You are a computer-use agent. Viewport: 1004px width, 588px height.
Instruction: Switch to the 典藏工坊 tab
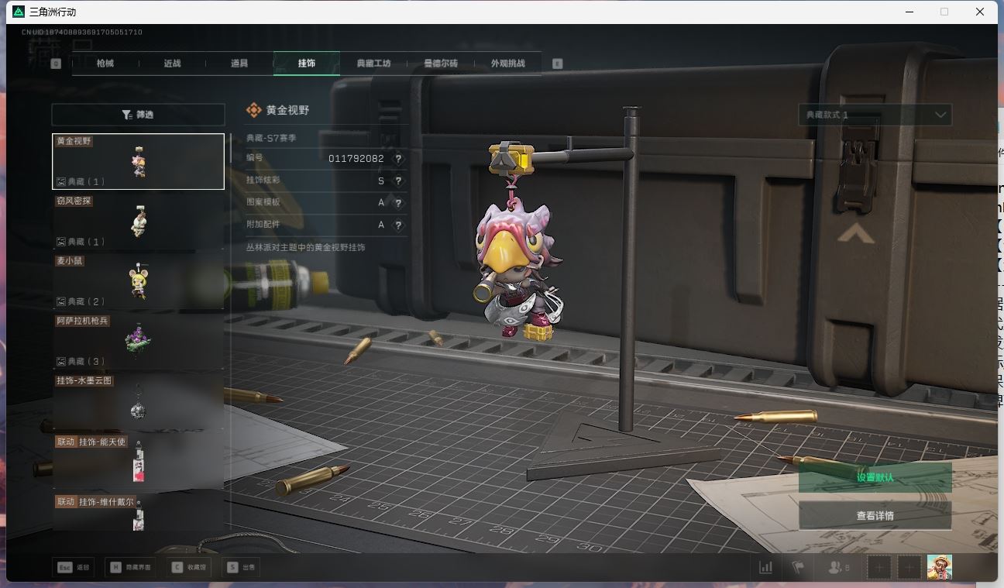click(373, 64)
